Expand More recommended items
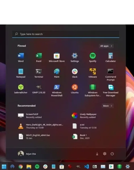Screen dimensions: 134x170 point(108,106)
